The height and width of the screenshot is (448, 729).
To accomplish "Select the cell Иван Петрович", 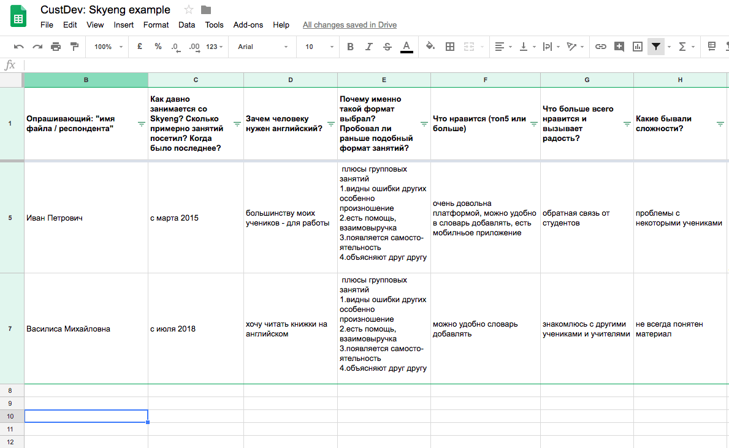I will (86, 218).
